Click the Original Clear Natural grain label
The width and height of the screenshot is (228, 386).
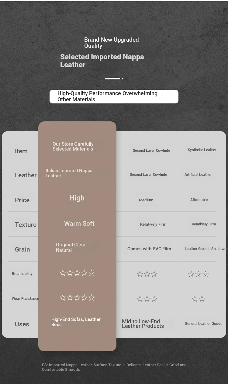tap(71, 247)
